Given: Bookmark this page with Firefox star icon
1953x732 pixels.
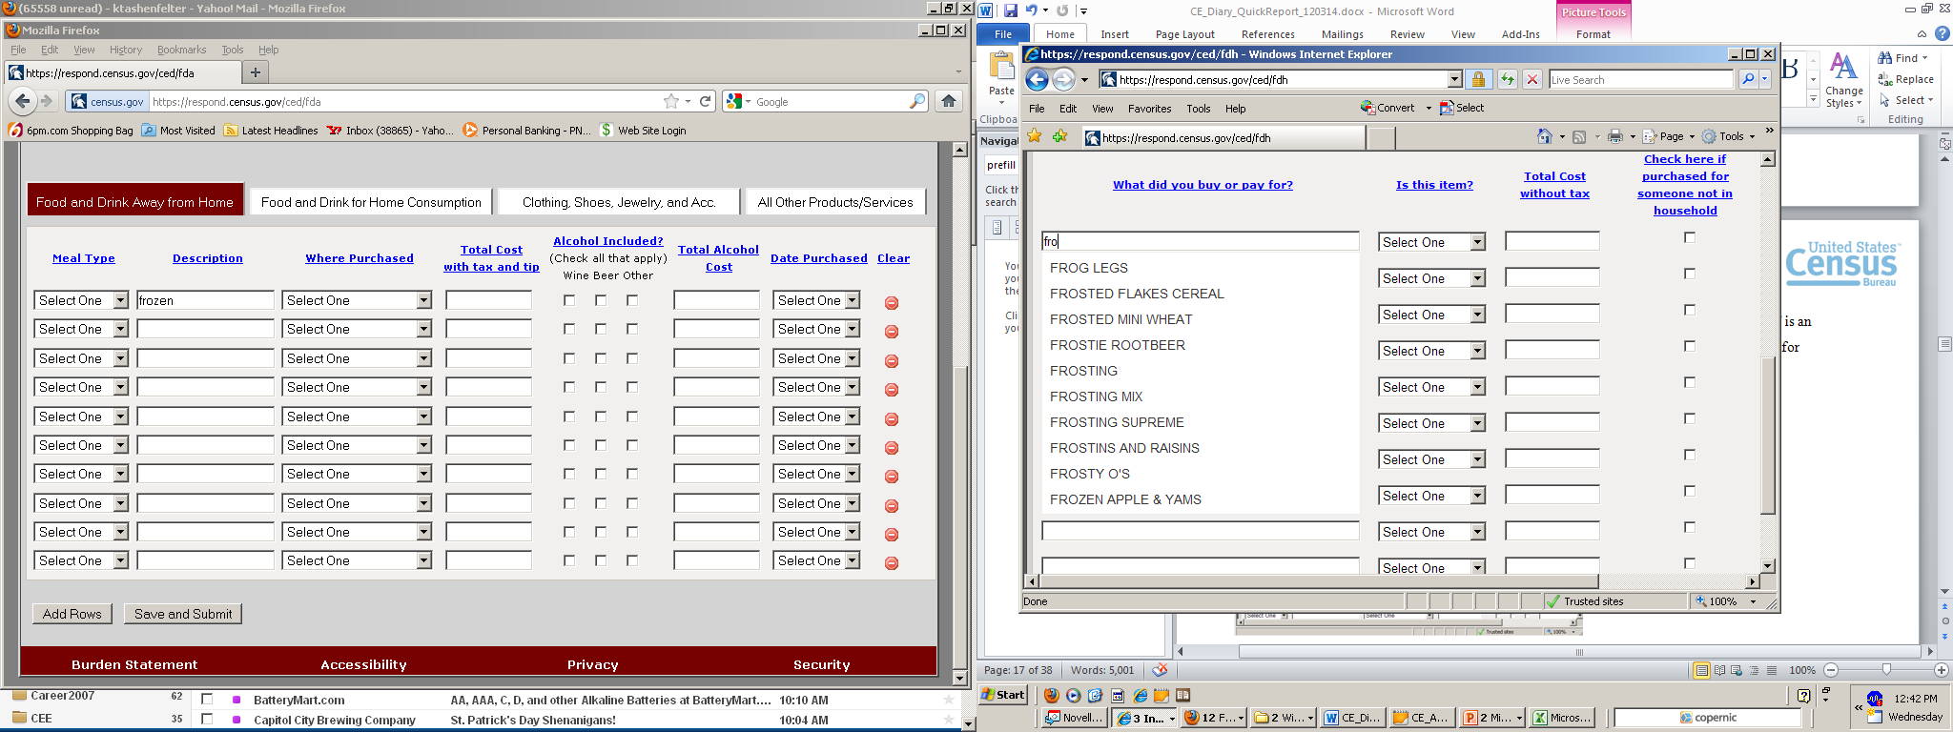Looking at the screenshot, I should click(671, 101).
